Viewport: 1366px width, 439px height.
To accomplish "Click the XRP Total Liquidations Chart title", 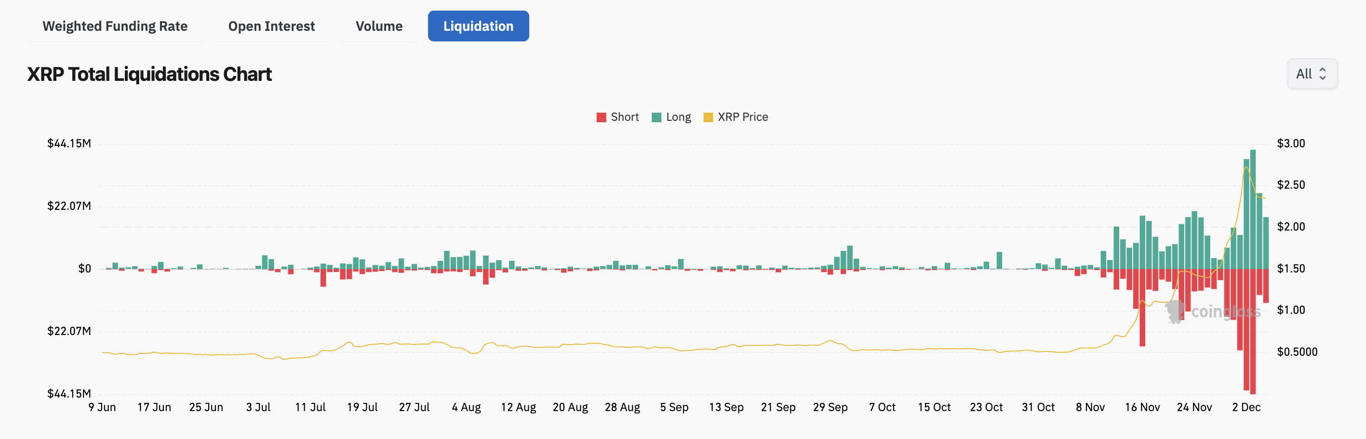I will click(x=149, y=74).
